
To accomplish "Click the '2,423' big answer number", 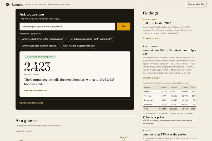I will click(37, 66).
